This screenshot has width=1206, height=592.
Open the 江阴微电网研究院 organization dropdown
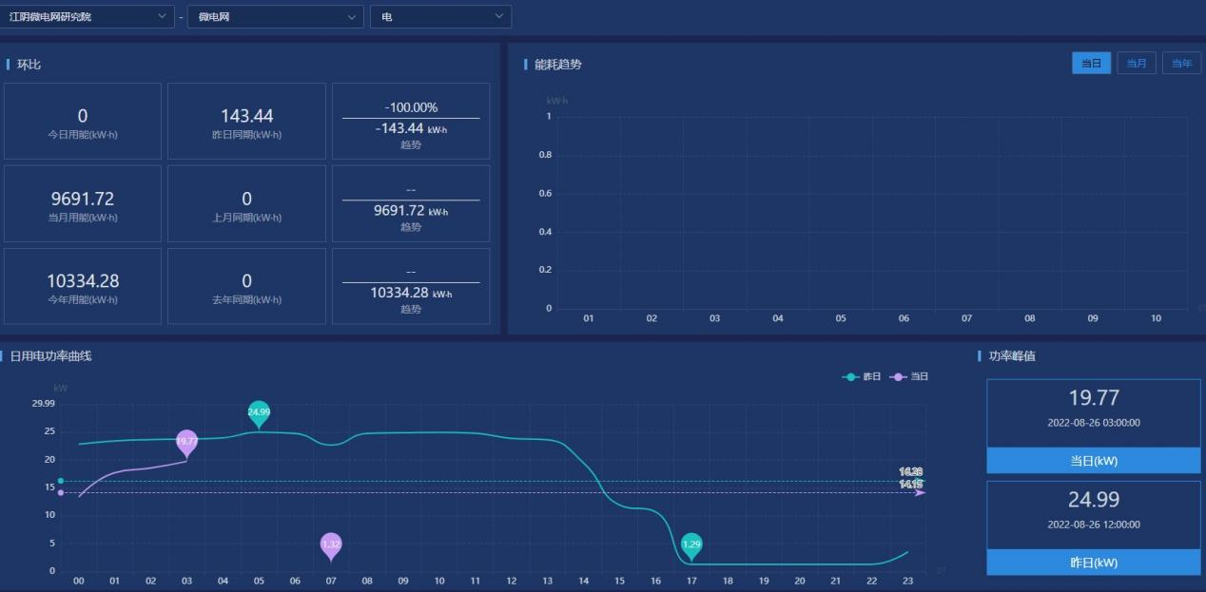tap(87, 17)
